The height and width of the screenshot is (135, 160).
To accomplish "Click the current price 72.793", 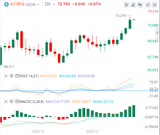I will tap(63, 4).
